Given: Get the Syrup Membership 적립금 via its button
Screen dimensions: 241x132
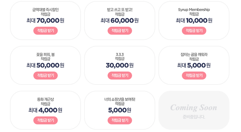Looking at the screenshot, I should [x=194, y=31].
